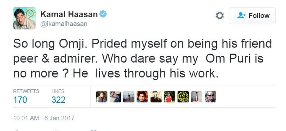The image size is (286, 131).
Task: Click the add-person icon inside the Follow button
Action: [241, 16]
